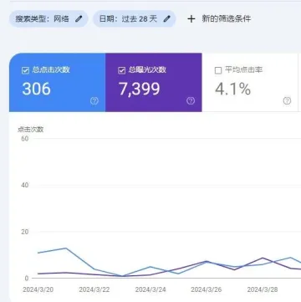The width and height of the screenshot is (301, 302).
Task: Open the 搜索类型：网络 filter chip
Action: (48, 19)
